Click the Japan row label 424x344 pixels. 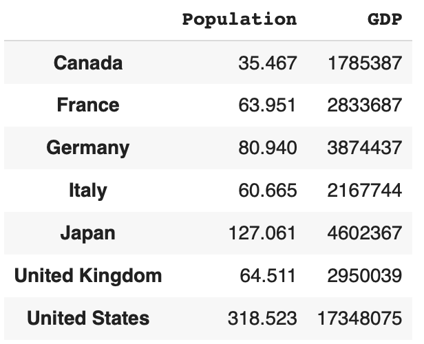[x=88, y=233]
